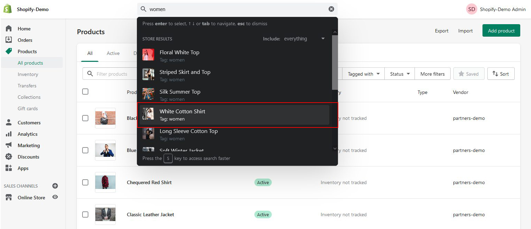Expand the Tagged with filter
This screenshot has width=531, height=229.
click(363, 74)
